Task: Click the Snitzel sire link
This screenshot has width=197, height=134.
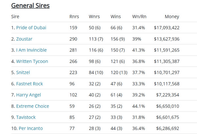Action: 24,73
